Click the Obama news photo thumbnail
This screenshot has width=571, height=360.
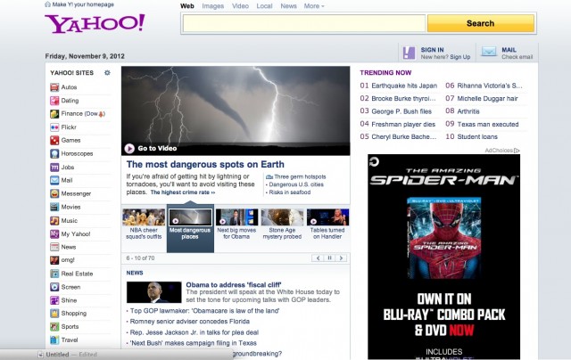(x=154, y=292)
